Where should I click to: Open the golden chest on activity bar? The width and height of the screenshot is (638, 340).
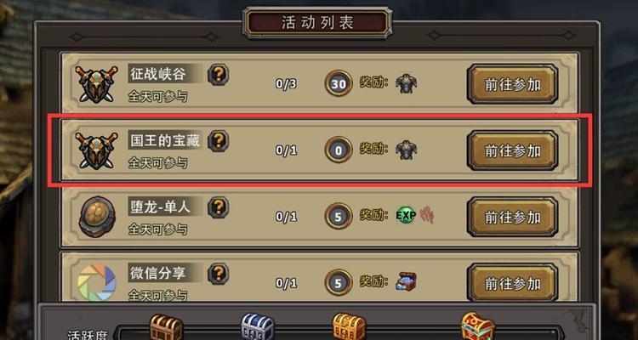click(349, 327)
